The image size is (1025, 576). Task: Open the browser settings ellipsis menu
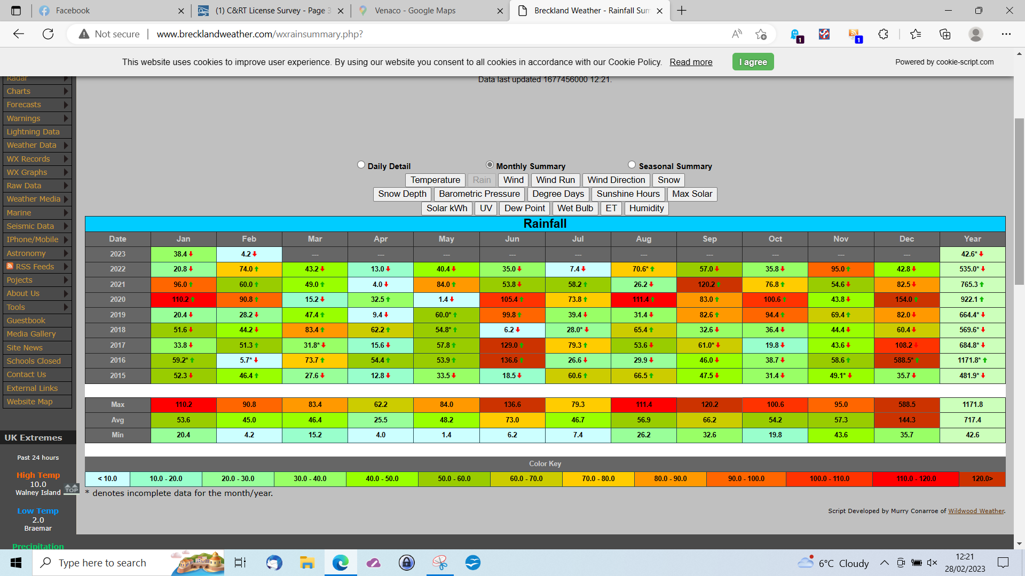1006,34
